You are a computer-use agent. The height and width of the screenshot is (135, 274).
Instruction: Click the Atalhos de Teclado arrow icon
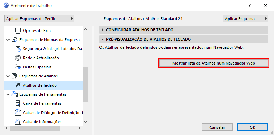pos(18,85)
